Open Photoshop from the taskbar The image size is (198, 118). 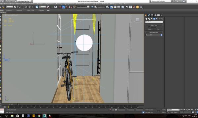point(28,116)
